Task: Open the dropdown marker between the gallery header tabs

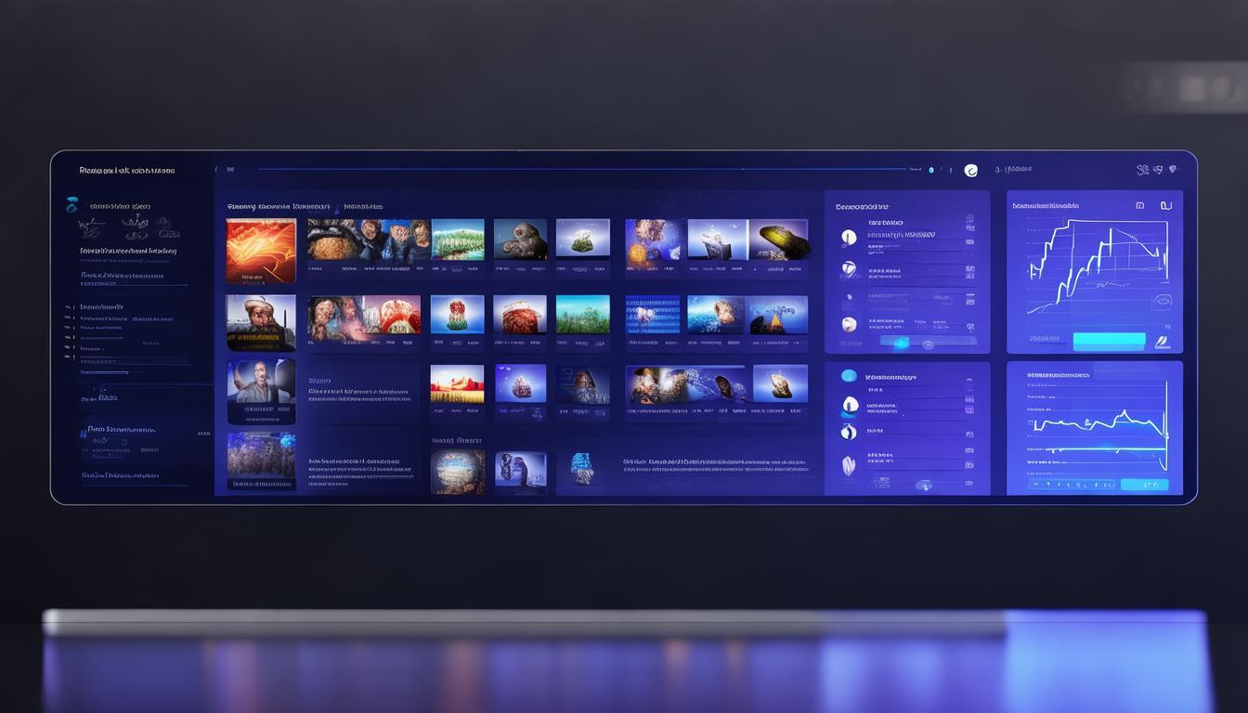Action: pyautogui.click(x=337, y=207)
